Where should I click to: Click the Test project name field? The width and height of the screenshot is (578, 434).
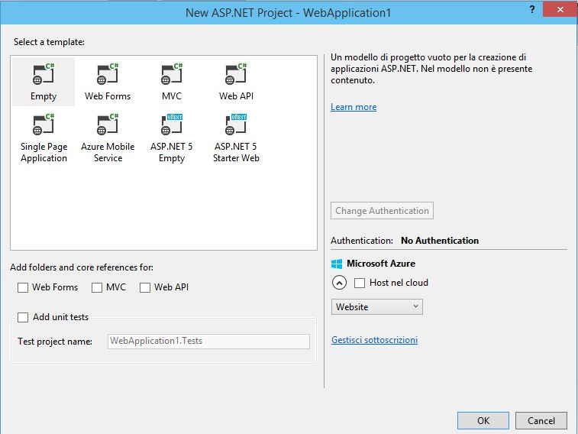[x=208, y=341]
